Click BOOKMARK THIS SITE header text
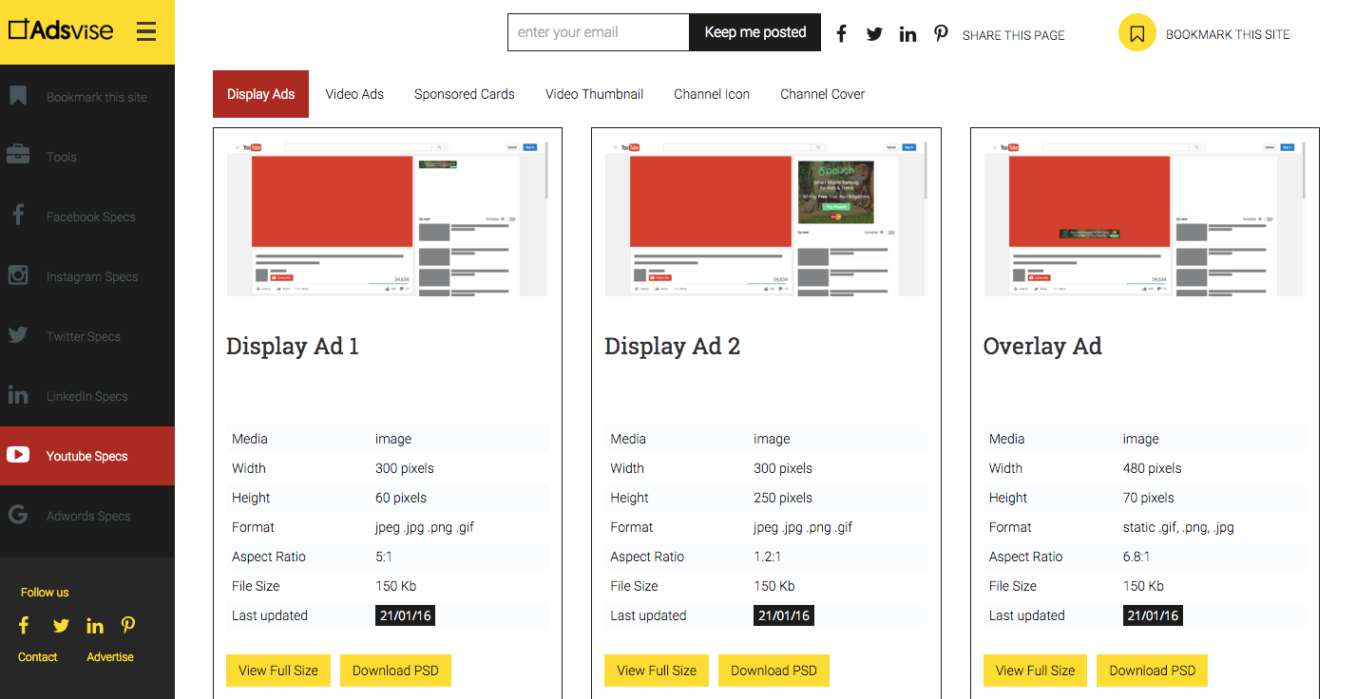 tap(1228, 34)
